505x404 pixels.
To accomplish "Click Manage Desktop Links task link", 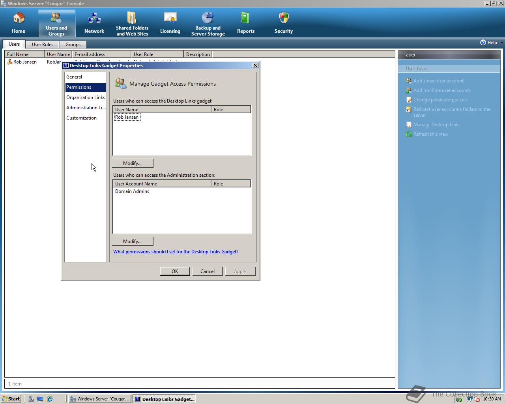I will click(437, 125).
